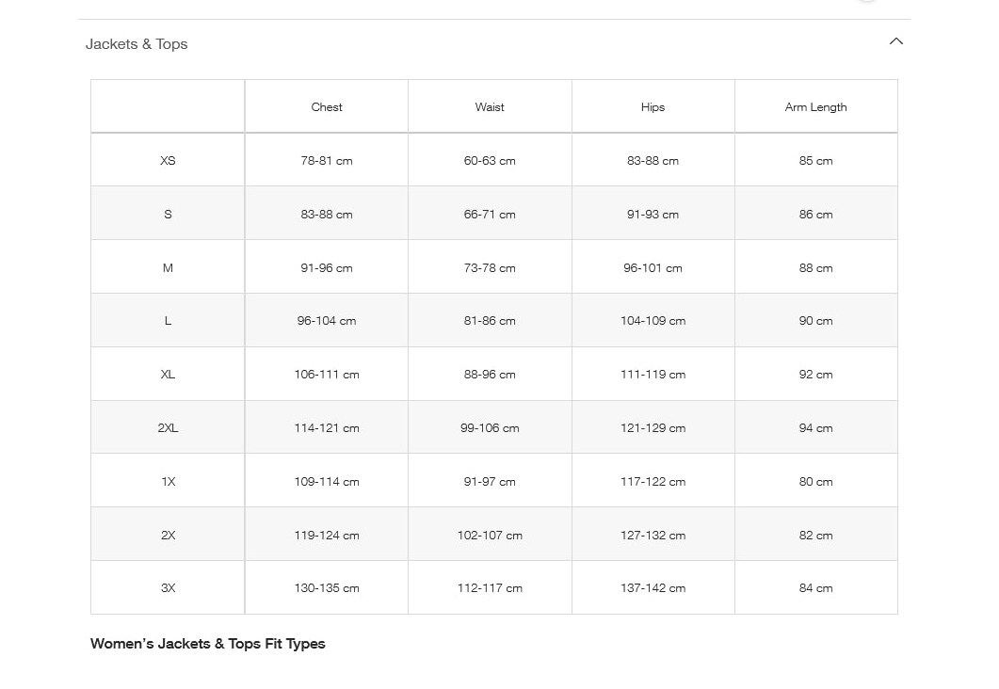Select the M size row label
Screen dimensions: 999x689
[x=168, y=268]
